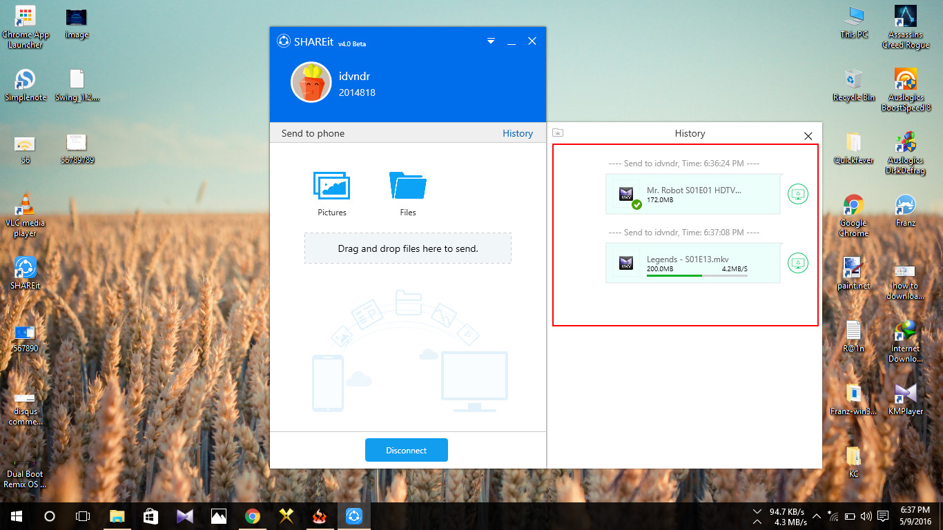Select the VLC media player desktop icon
Viewport: 943px width, 530px height.
26,215
